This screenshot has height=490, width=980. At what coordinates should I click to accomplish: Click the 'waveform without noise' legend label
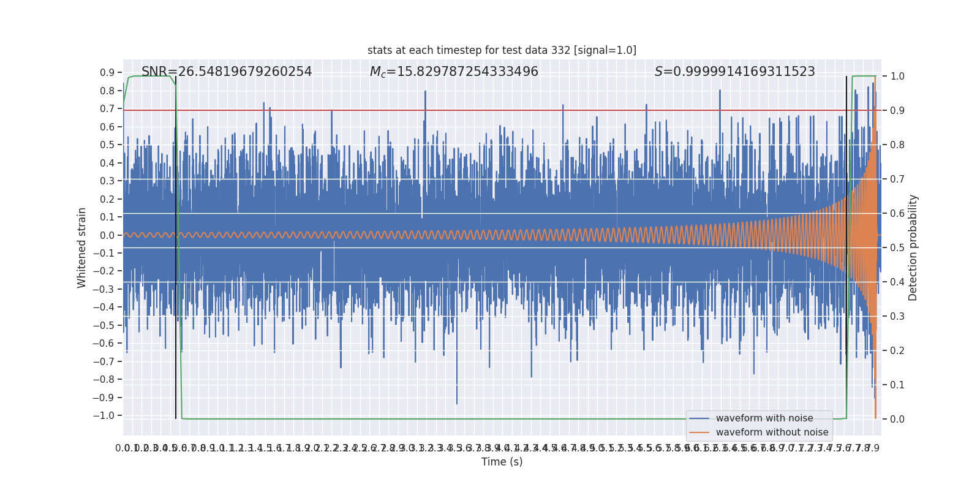(772, 432)
